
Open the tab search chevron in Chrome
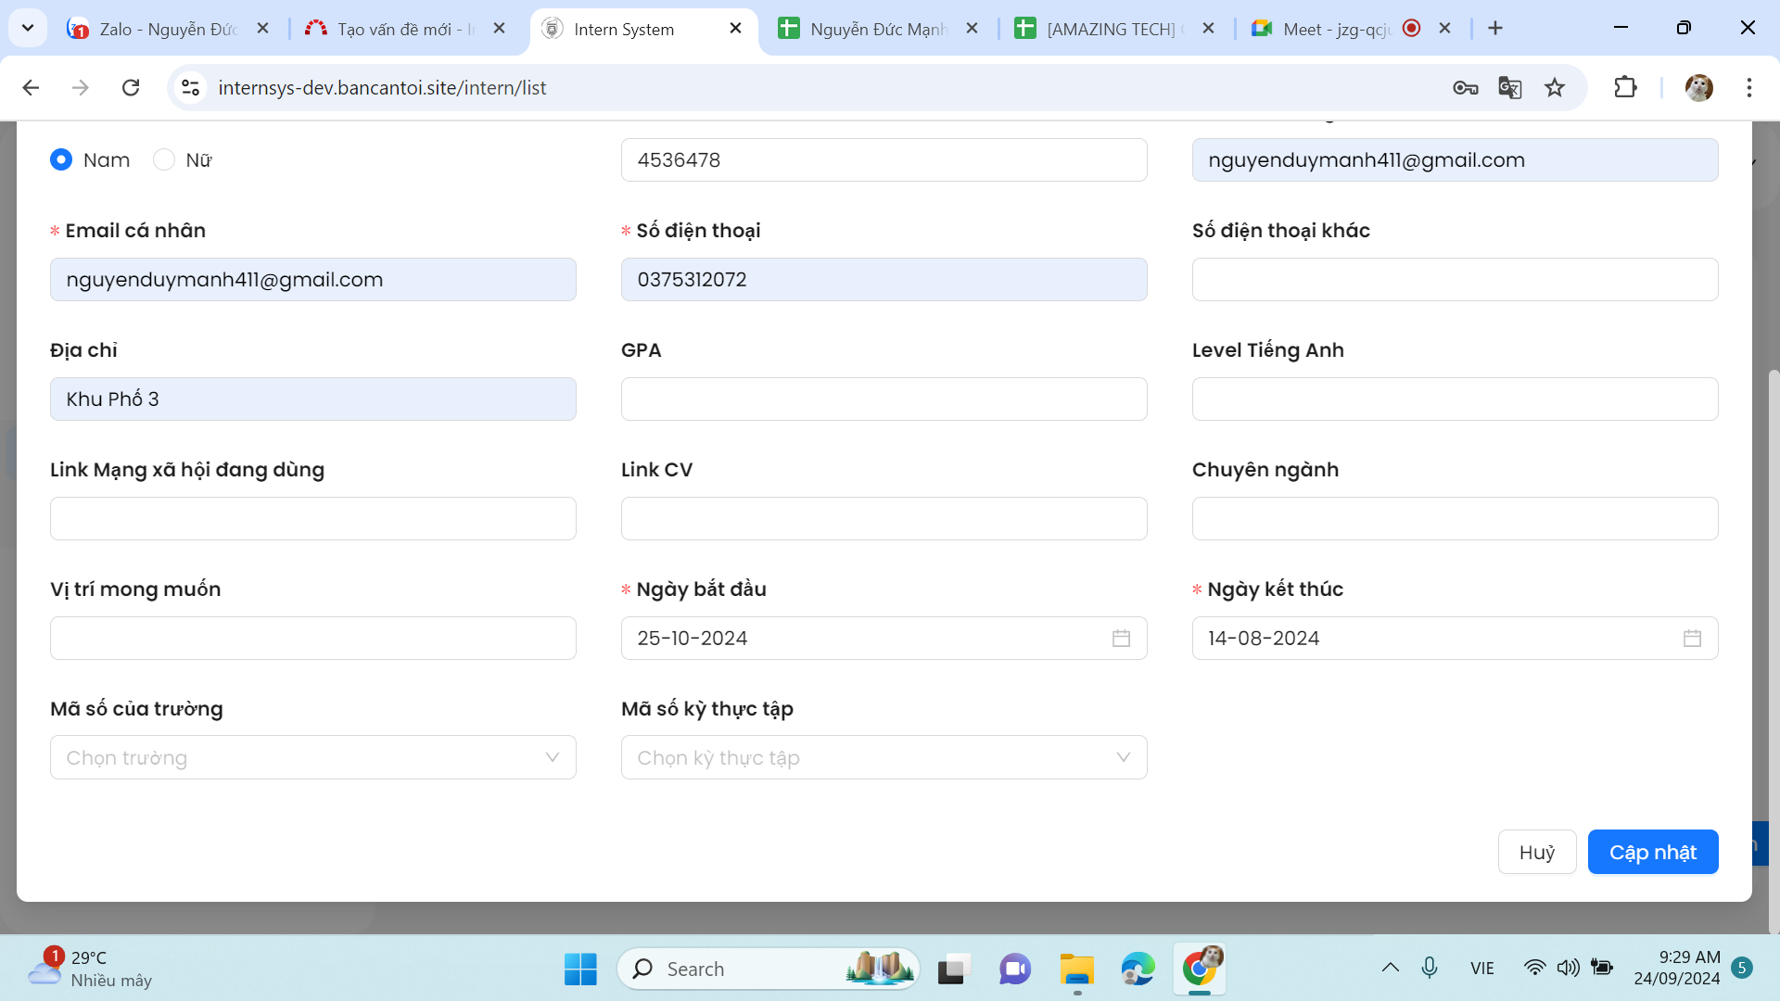pyautogui.click(x=28, y=29)
